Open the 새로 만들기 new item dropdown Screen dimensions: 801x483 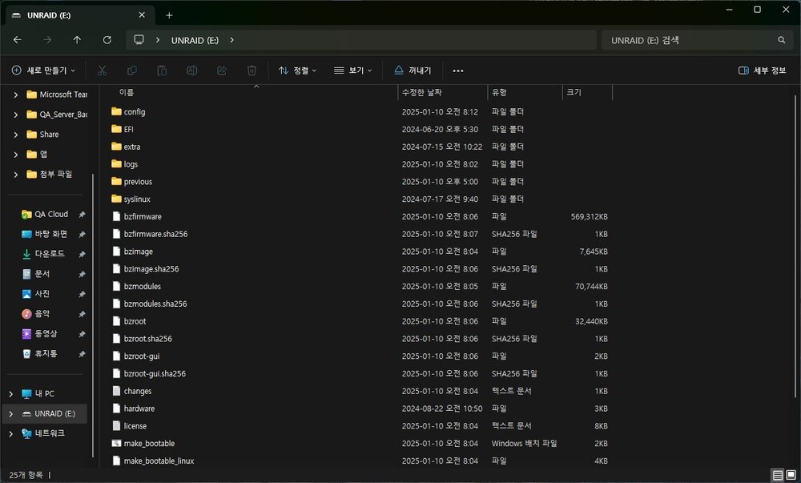click(43, 70)
